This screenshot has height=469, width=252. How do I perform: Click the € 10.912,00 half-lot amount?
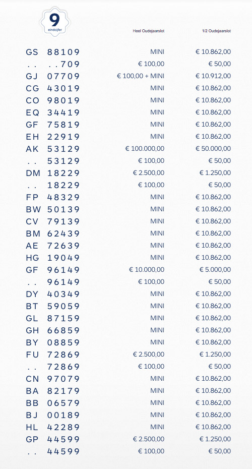coord(213,76)
